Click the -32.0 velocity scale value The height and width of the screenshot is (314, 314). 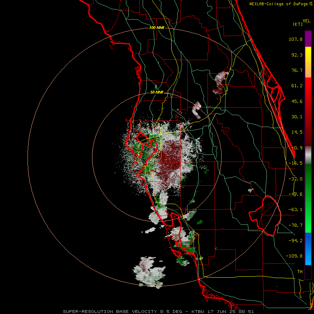(296, 179)
